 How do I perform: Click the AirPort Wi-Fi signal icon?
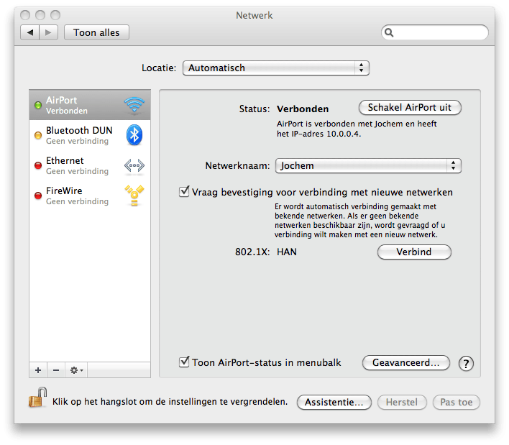134,105
